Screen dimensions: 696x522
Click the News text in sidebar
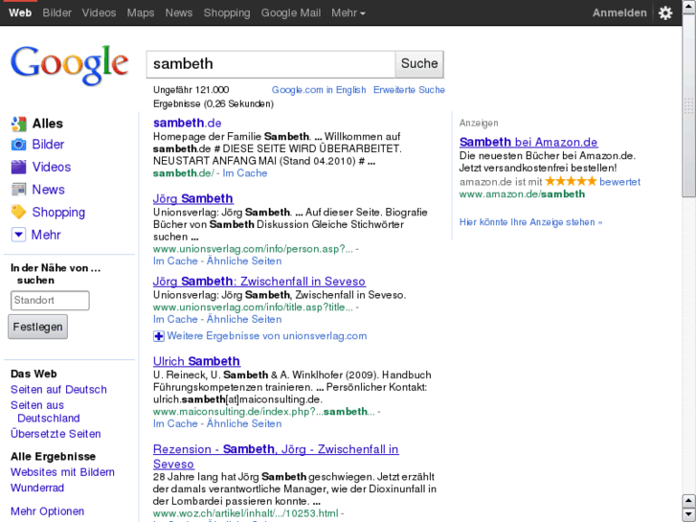tap(49, 190)
